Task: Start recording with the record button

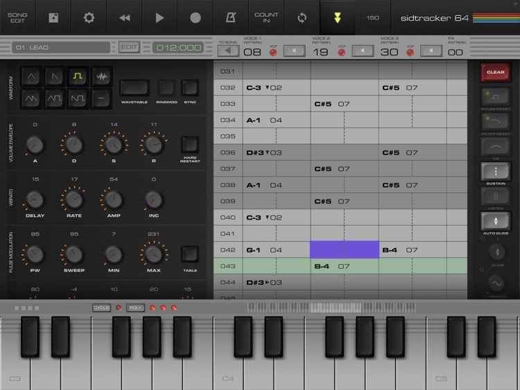Action: [196, 17]
